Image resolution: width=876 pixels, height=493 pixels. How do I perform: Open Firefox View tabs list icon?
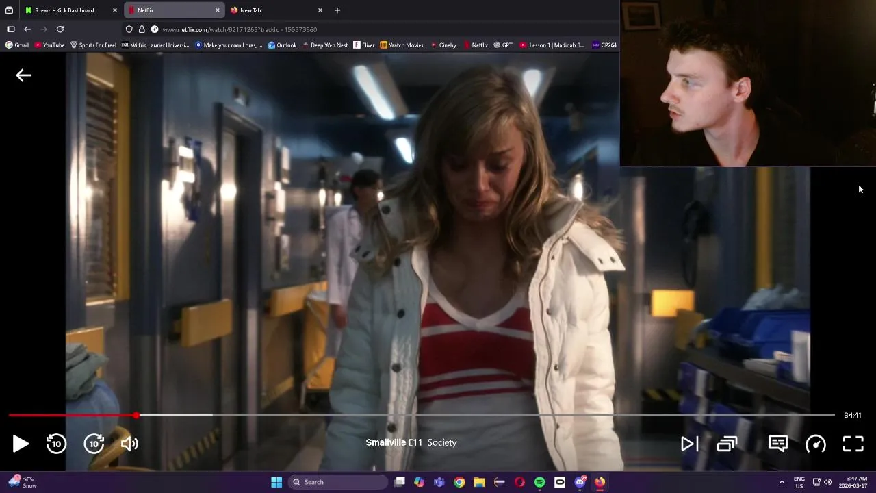9,10
